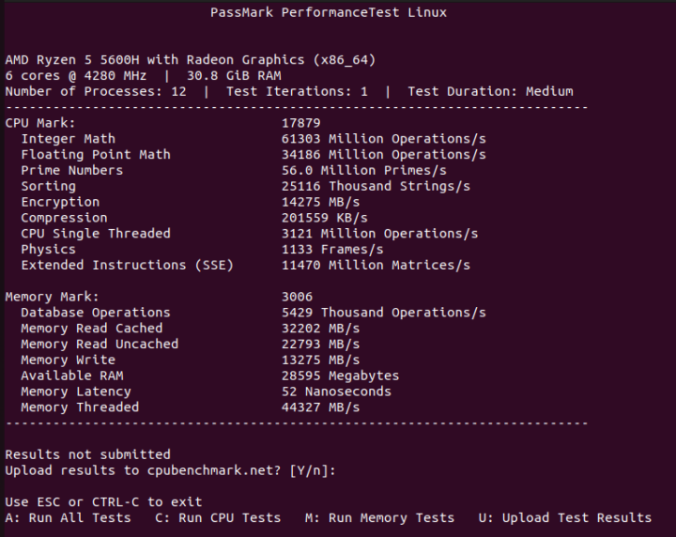The image size is (676, 537).
Task: Click the 'Compression' row label
Action: point(64,218)
